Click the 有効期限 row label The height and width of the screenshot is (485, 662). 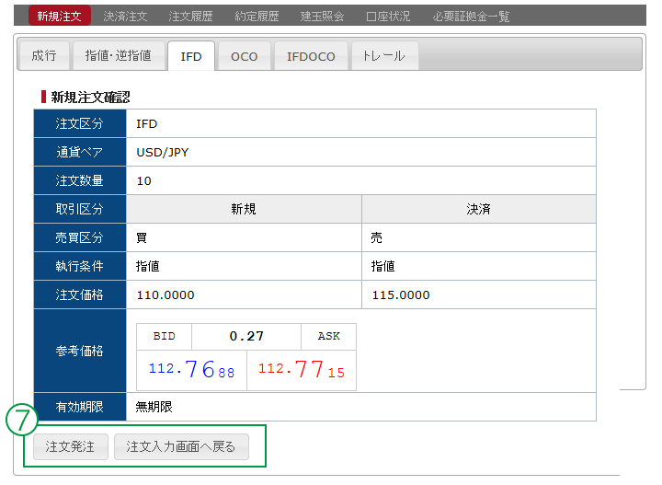click(x=80, y=407)
